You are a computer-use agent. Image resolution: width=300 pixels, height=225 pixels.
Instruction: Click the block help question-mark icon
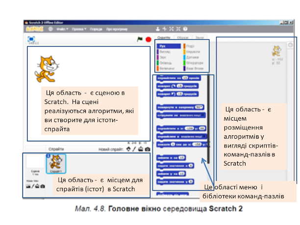pyautogui.click(x=185, y=29)
